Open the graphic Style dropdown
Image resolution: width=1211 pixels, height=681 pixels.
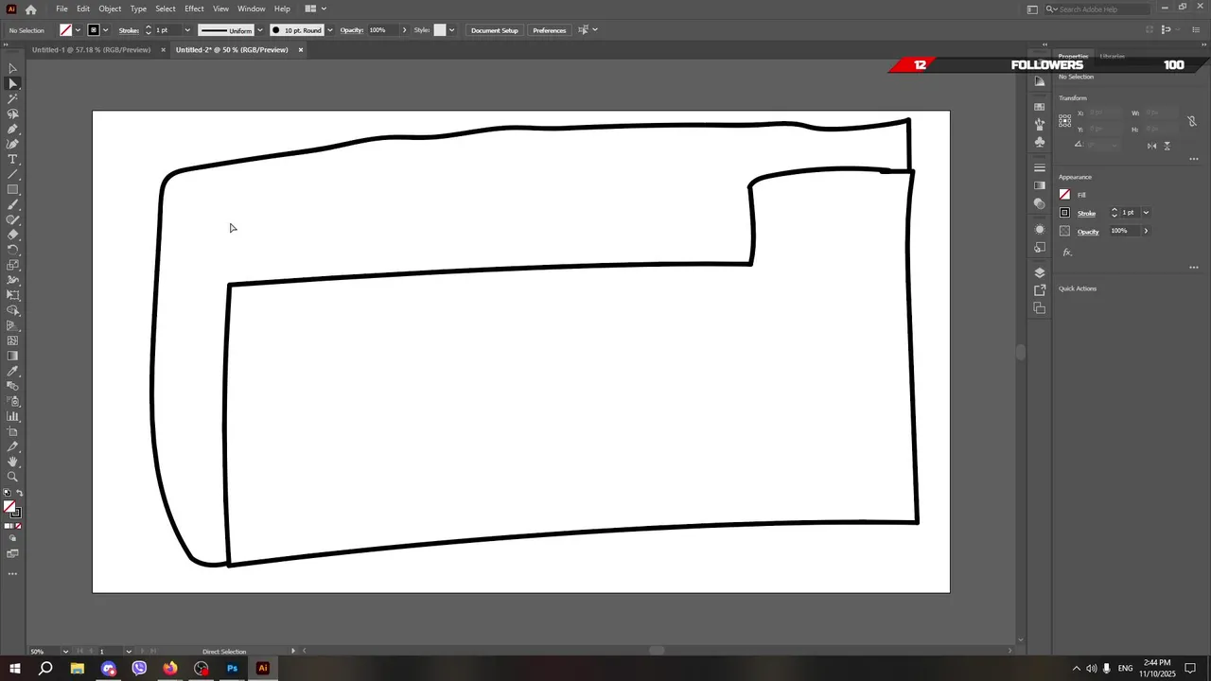[451, 30]
